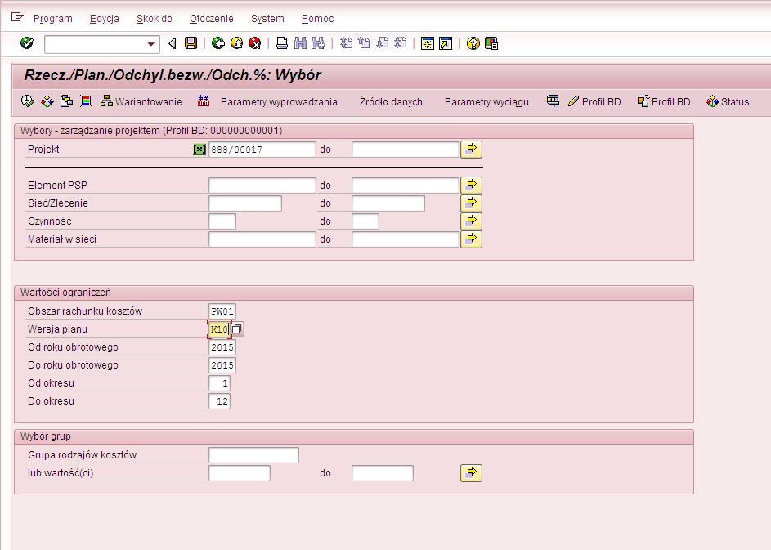Open multiple selection for Czynność
The image size is (771, 550).
(471, 221)
